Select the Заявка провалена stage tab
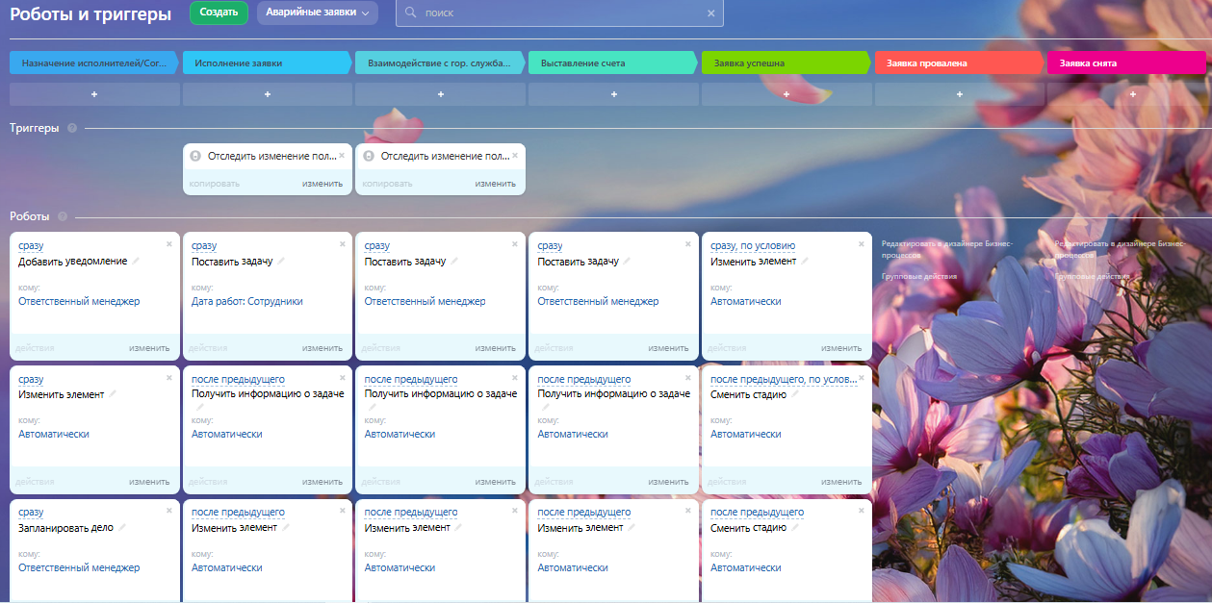The height and width of the screenshot is (603, 1212). (x=959, y=63)
